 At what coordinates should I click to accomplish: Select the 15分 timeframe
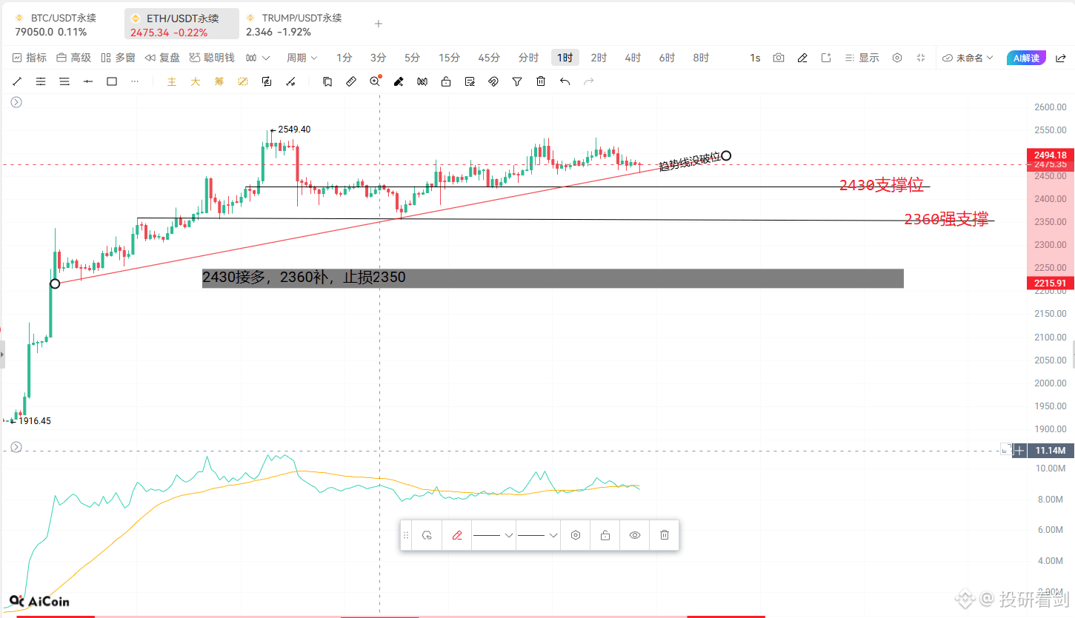click(x=449, y=58)
